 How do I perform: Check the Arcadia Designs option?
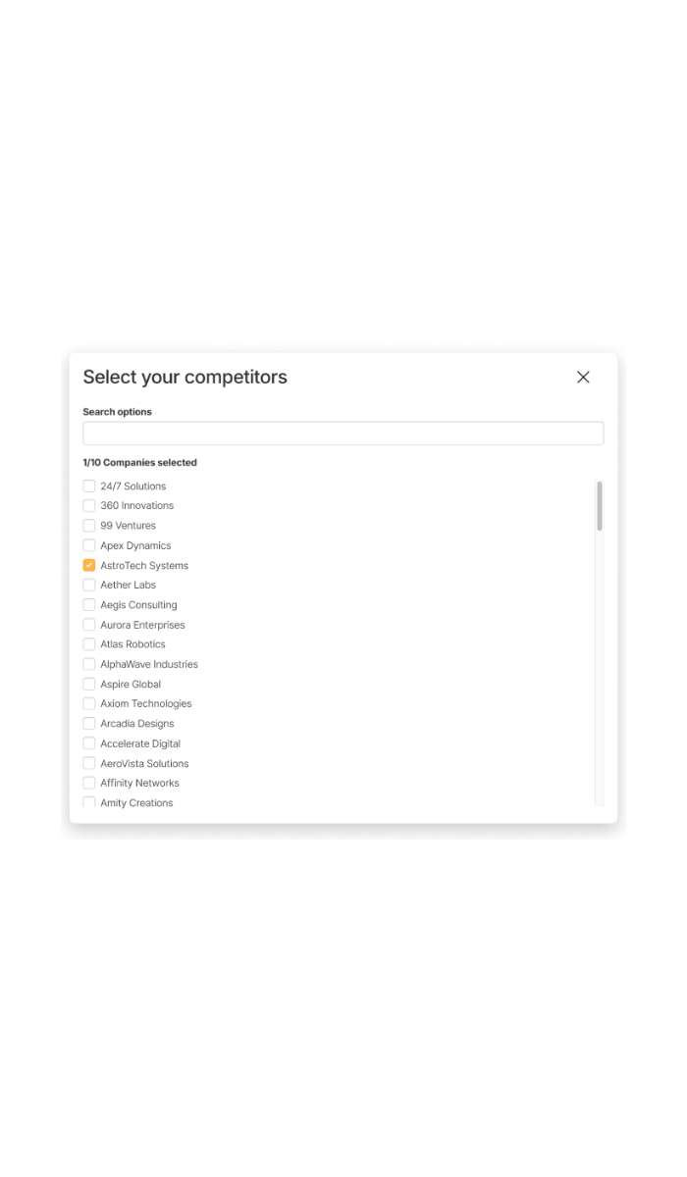coord(89,724)
